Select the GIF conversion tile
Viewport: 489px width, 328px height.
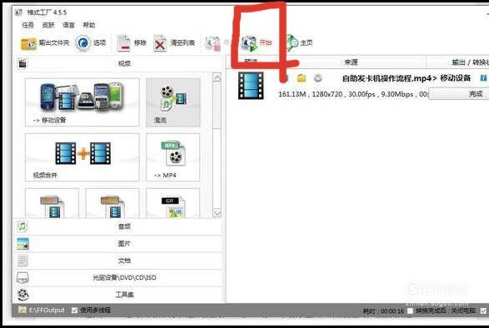173,202
